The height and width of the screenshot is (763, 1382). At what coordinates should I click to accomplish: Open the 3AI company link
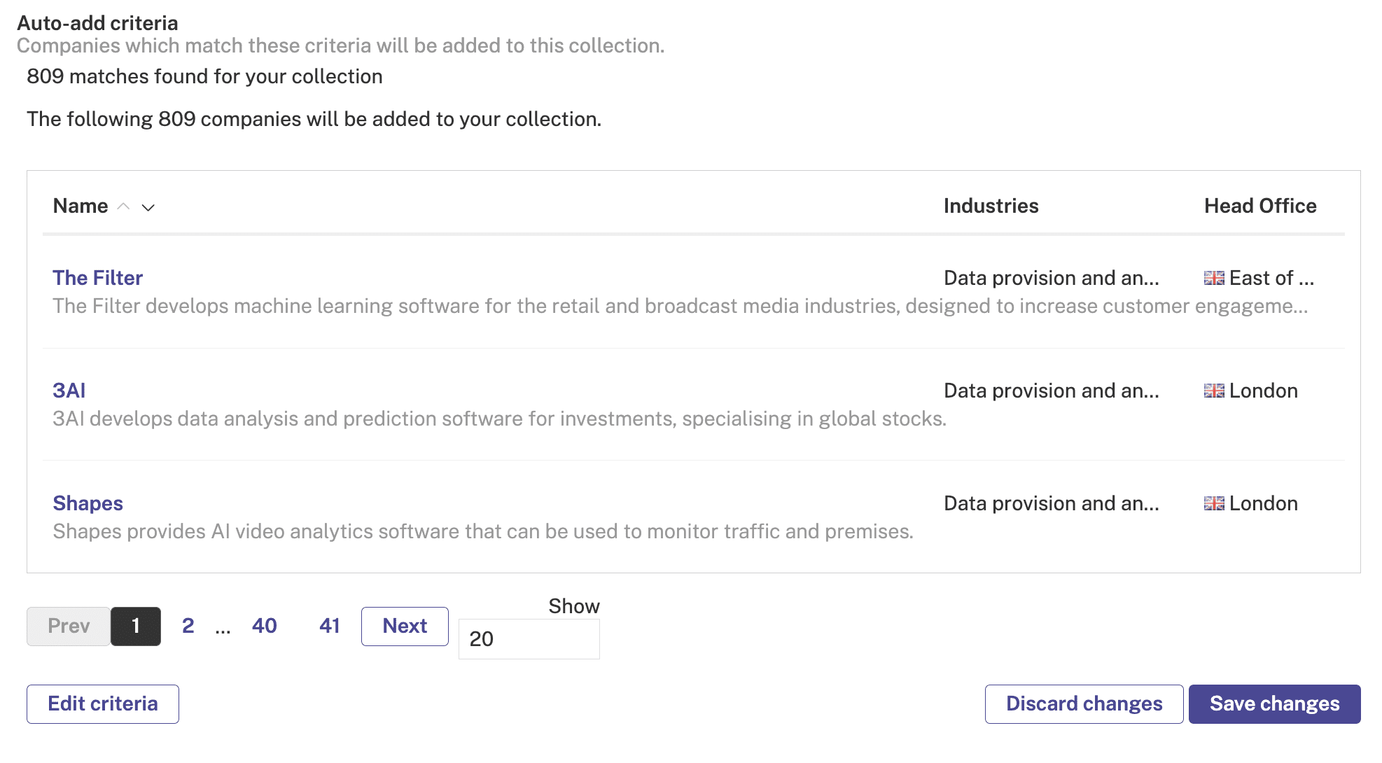[x=69, y=391]
